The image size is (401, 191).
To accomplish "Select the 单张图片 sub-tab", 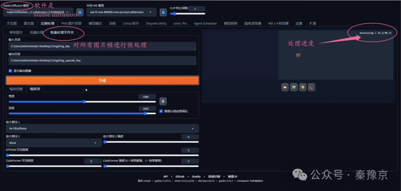I will pyautogui.click(x=16, y=33).
